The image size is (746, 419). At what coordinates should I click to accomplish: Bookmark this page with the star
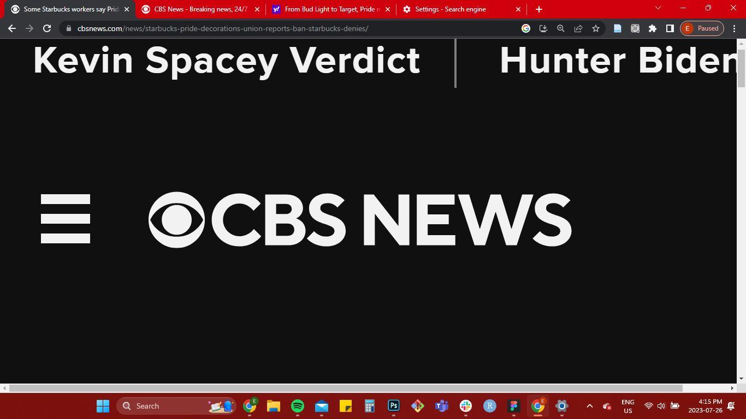[596, 28]
